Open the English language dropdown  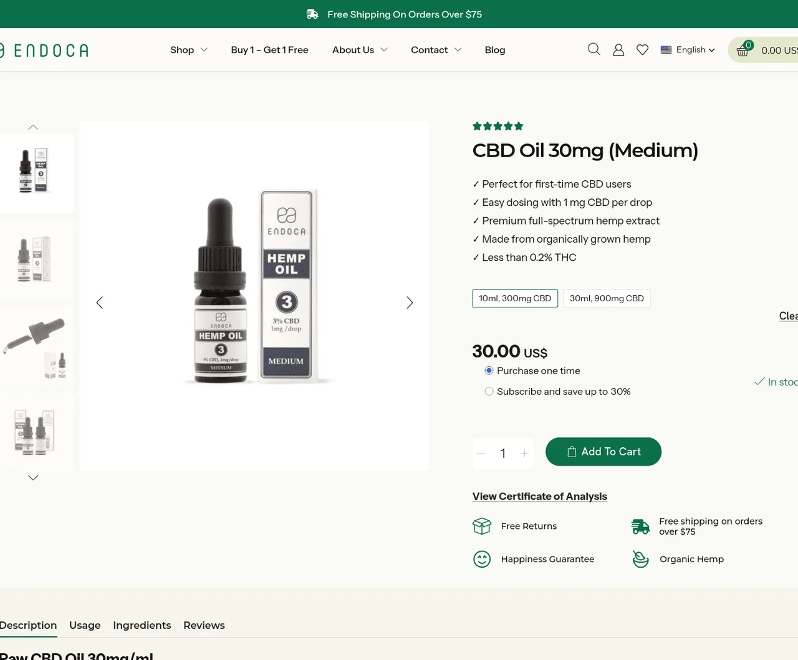(x=688, y=50)
